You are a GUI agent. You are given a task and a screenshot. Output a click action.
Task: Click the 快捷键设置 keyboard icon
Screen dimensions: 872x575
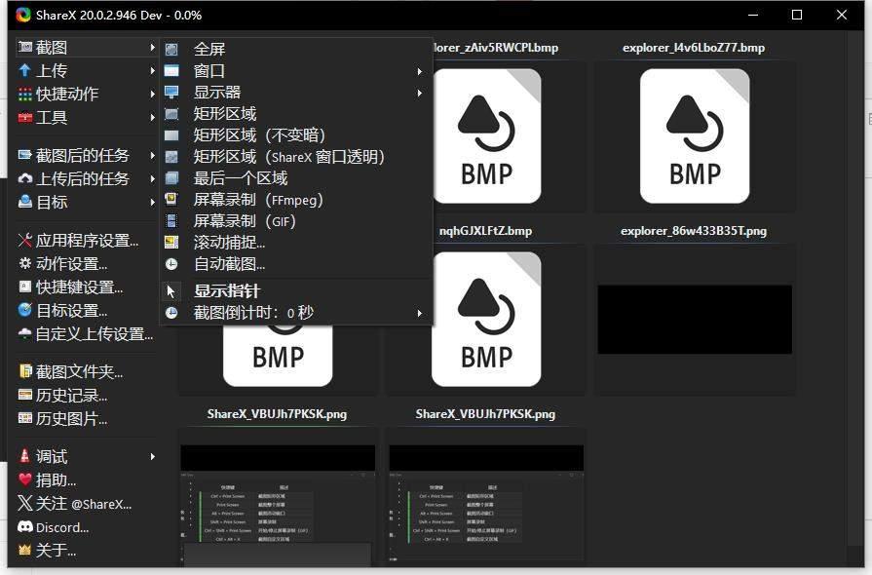click(x=25, y=287)
